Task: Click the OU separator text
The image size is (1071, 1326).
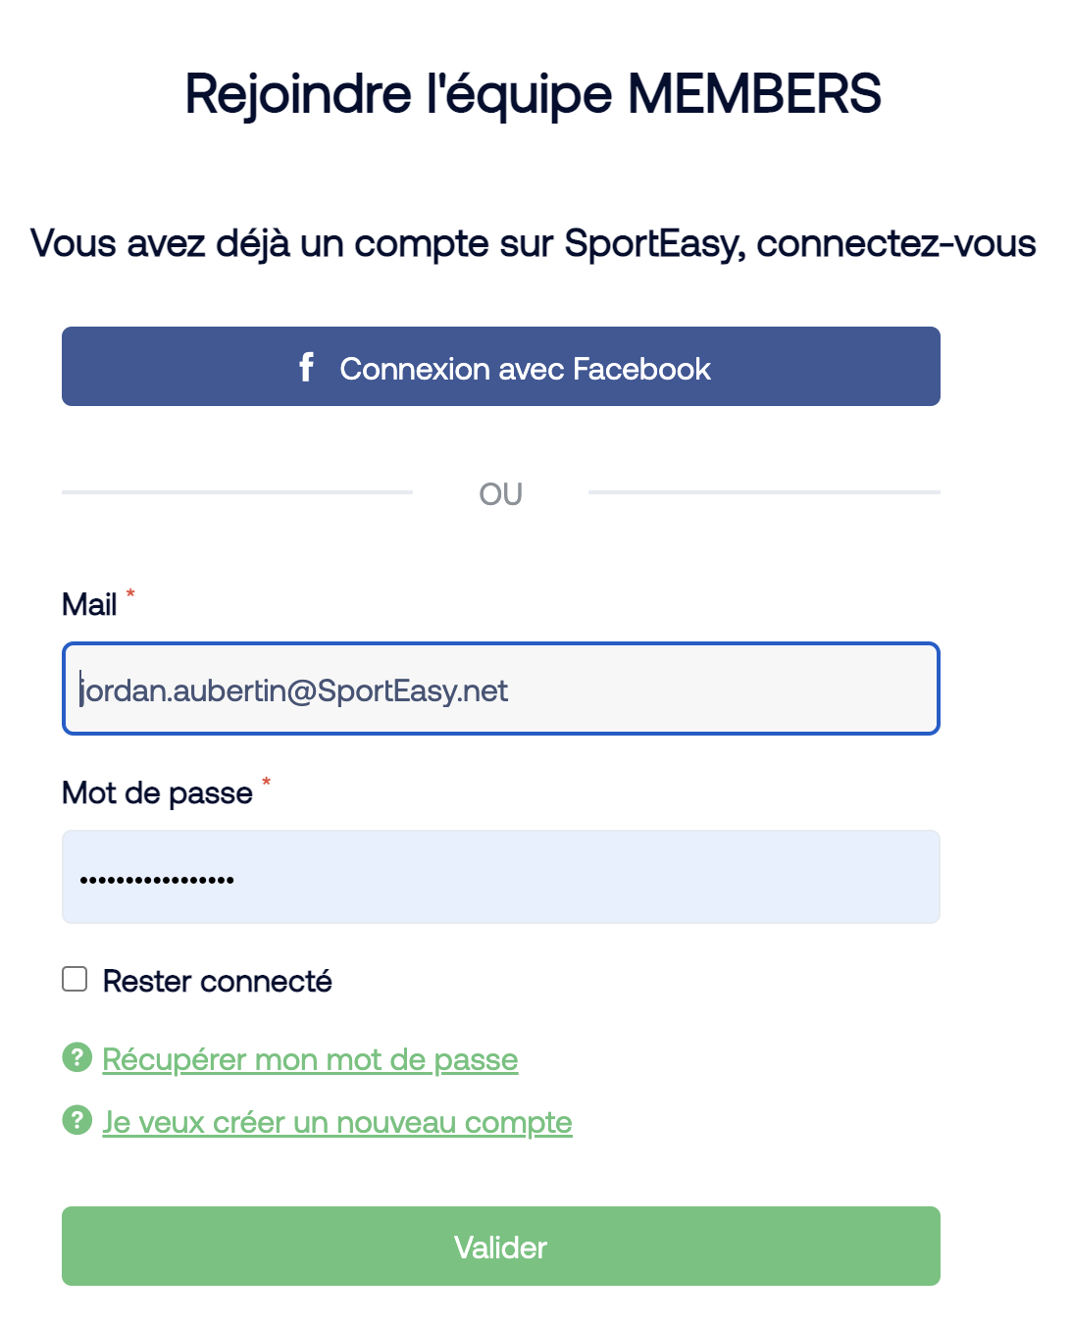Action: click(501, 493)
